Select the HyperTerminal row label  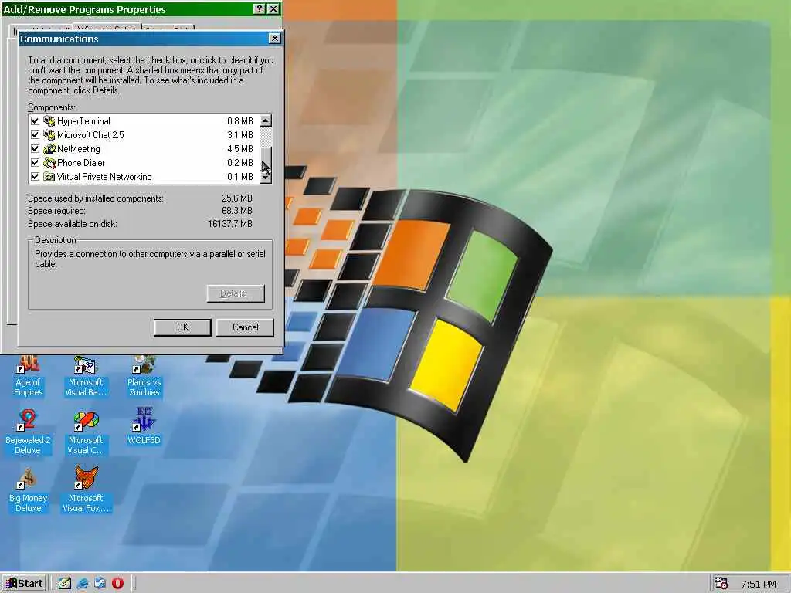(83, 121)
